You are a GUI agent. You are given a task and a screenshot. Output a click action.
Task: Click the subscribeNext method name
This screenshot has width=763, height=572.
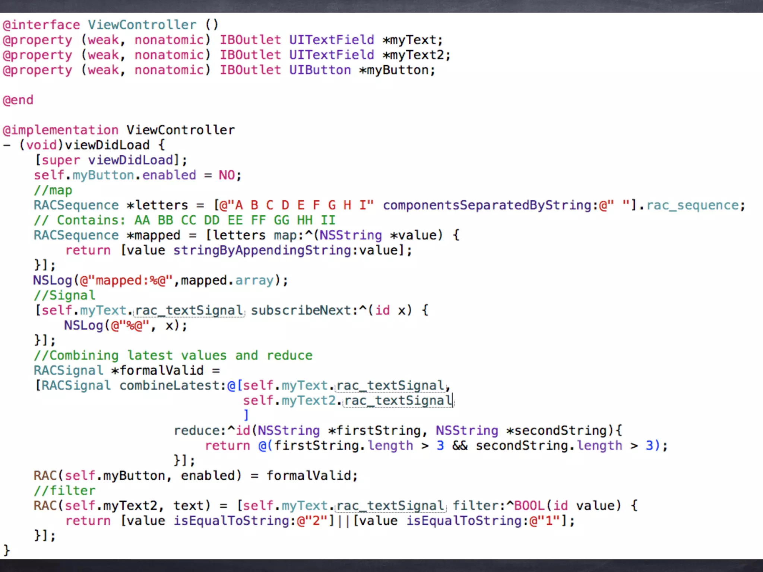pyautogui.click(x=300, y=310)
